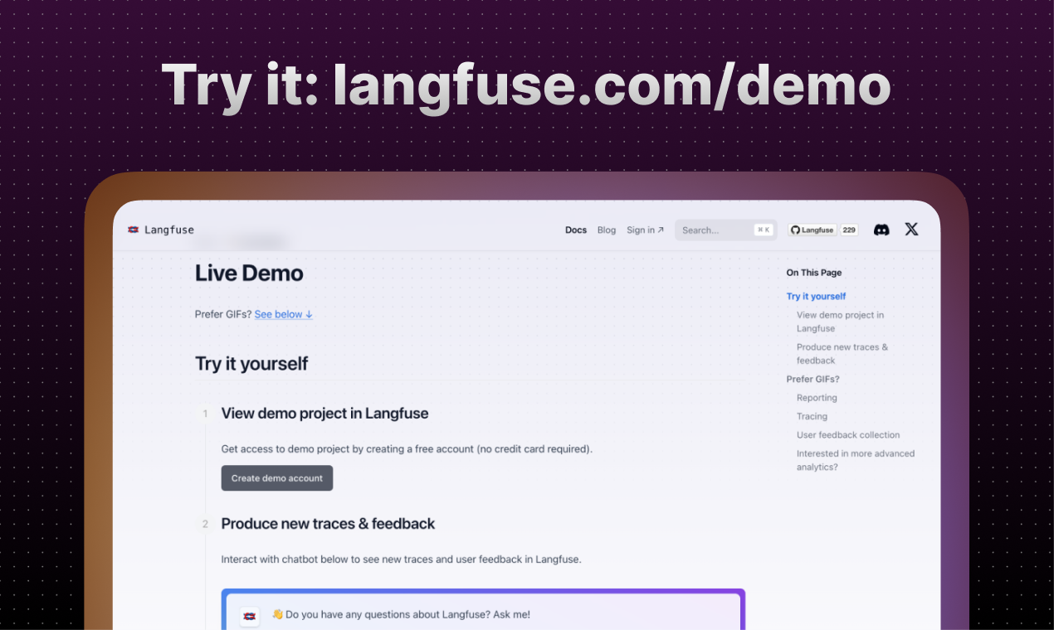
Task: Focus the Search field in header
Action: [725, 230]
